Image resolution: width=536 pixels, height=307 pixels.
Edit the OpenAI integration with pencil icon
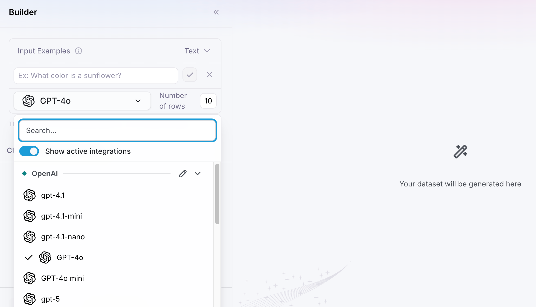[183, 173]
